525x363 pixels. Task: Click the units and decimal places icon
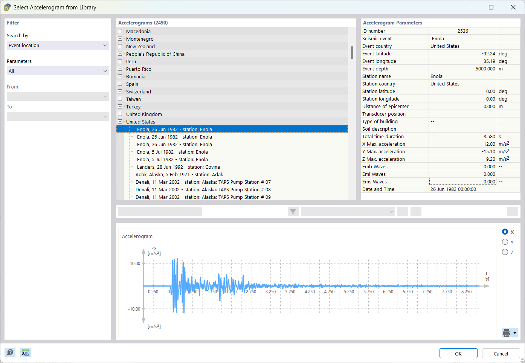pyautogui.click(x=25, y=352)
